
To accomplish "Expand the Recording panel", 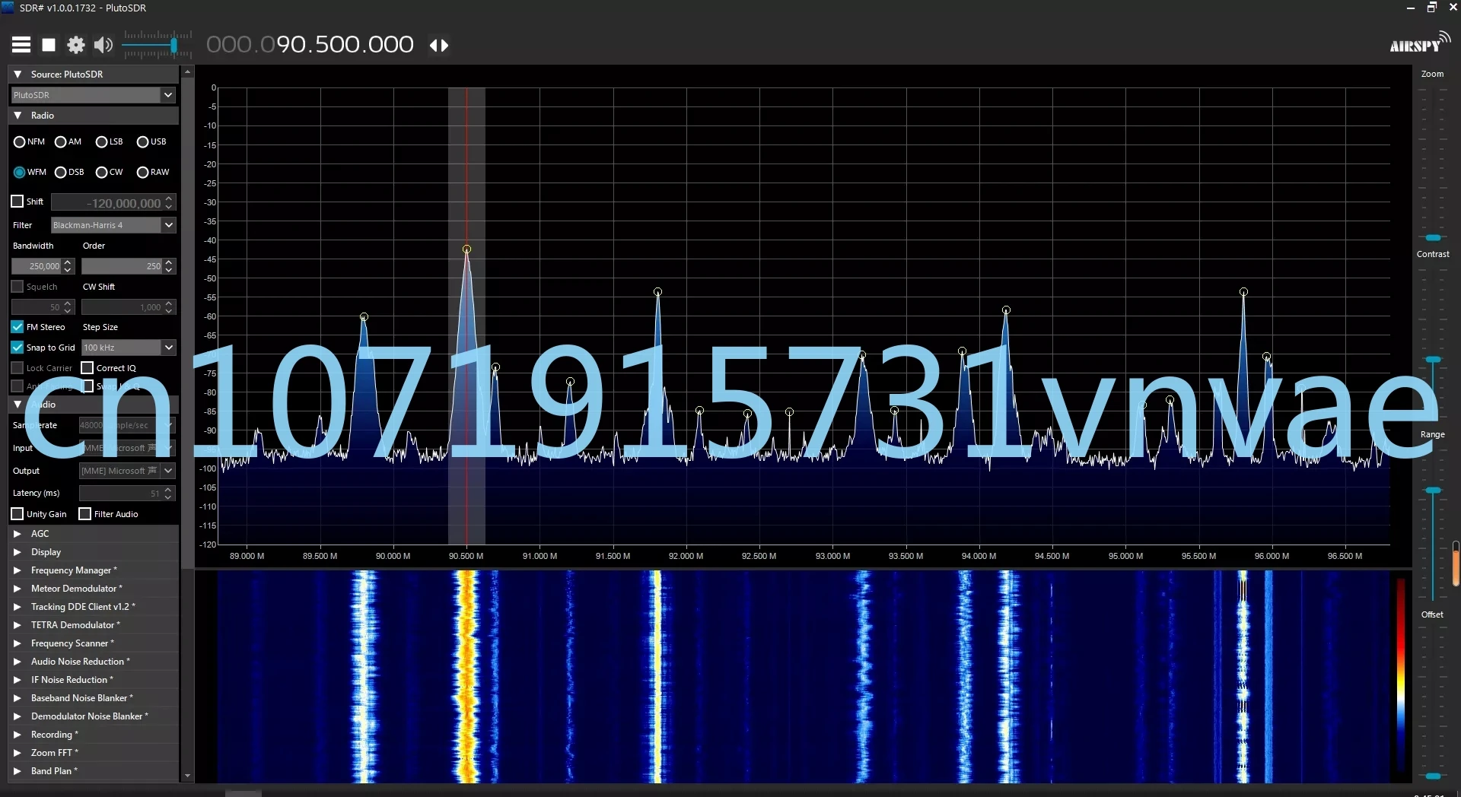I will (x=18, y=735).
